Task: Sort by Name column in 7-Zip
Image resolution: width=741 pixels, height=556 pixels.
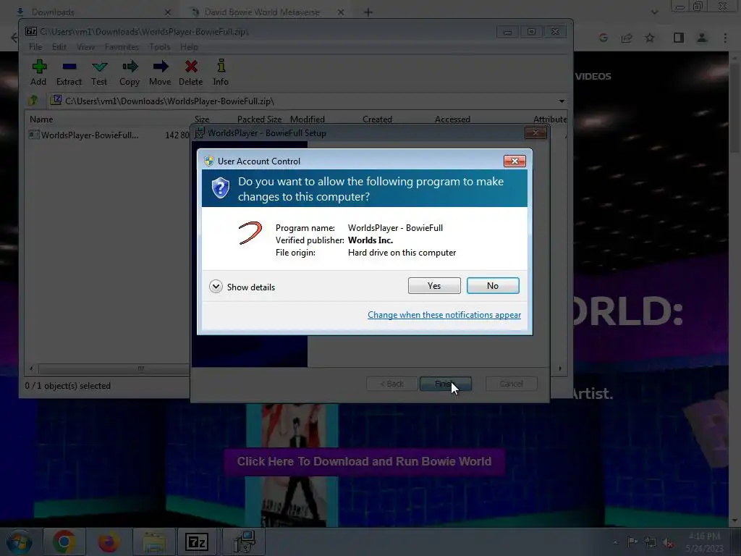Action: [41, 119]
